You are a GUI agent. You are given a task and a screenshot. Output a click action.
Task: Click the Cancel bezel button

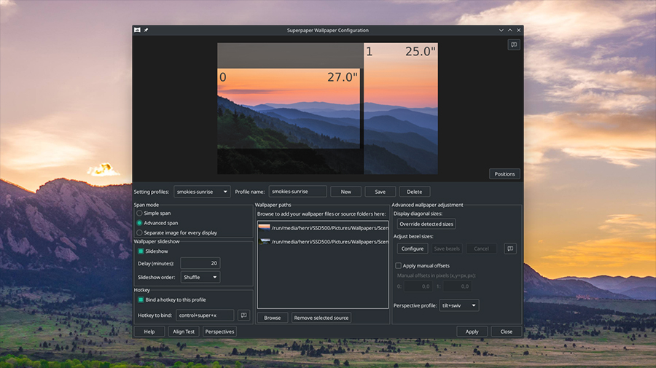[x=481, y=248]
